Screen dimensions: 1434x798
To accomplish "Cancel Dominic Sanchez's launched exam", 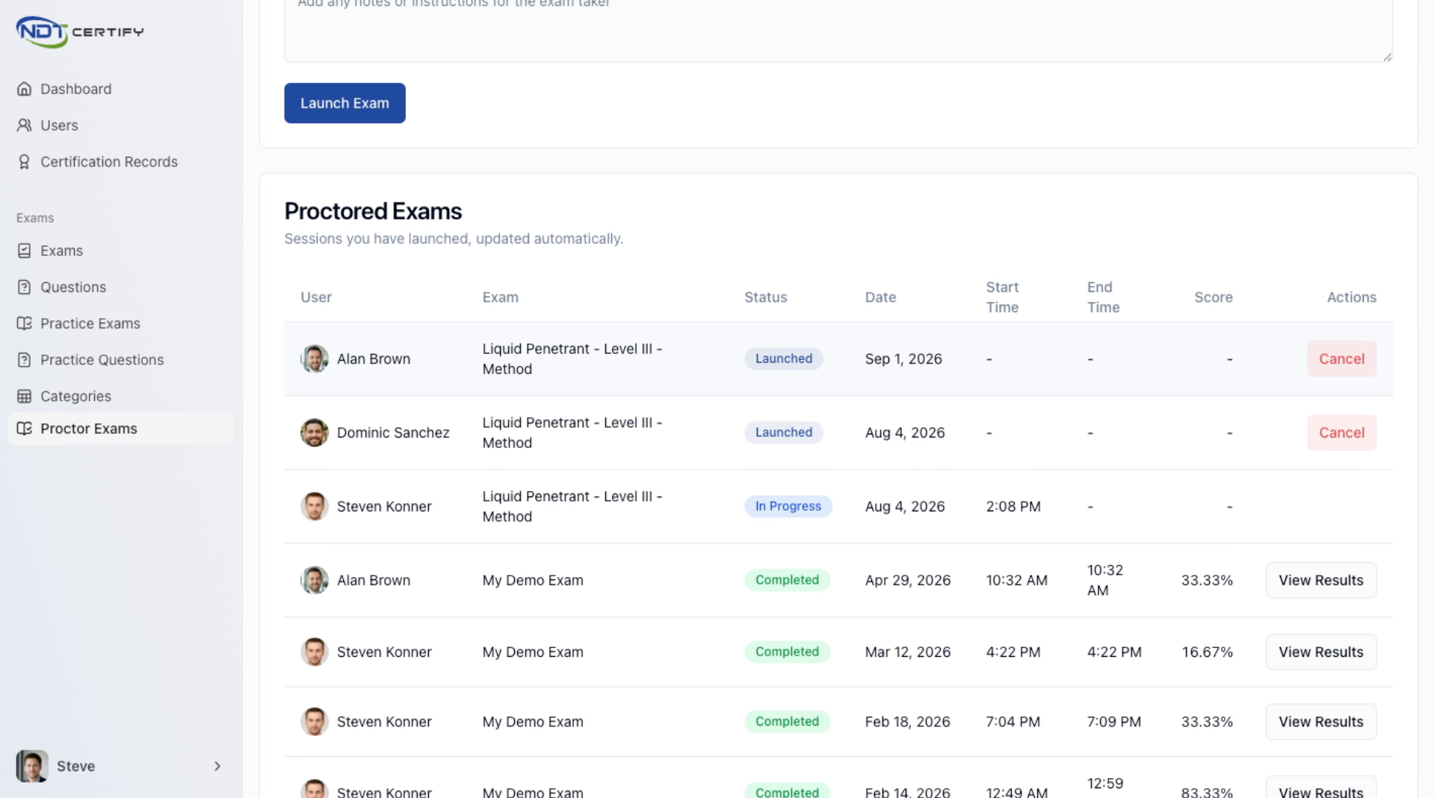I will [x=1341, y=433].
